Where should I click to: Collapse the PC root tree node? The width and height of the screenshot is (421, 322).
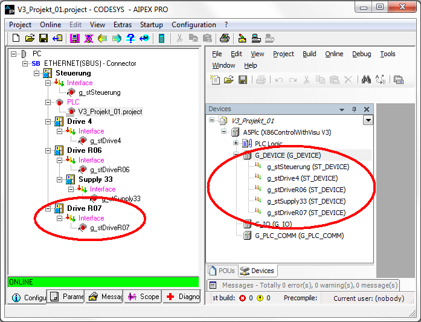pyautogui.click(x=13, y=54)
